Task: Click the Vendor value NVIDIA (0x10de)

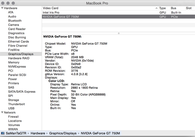Action: (82, 61)
